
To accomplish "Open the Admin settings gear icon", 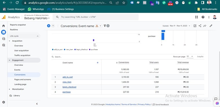I will click(4, 102).
